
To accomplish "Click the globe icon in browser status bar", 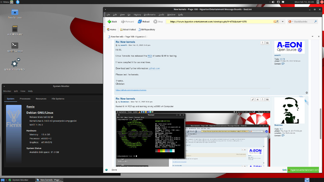I will coord(106,170).
